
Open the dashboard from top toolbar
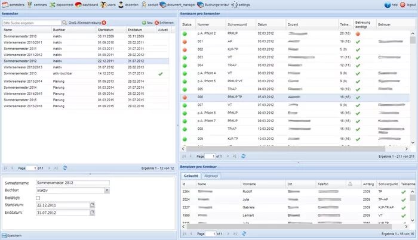pyautogui.click(x=87, y=5)
